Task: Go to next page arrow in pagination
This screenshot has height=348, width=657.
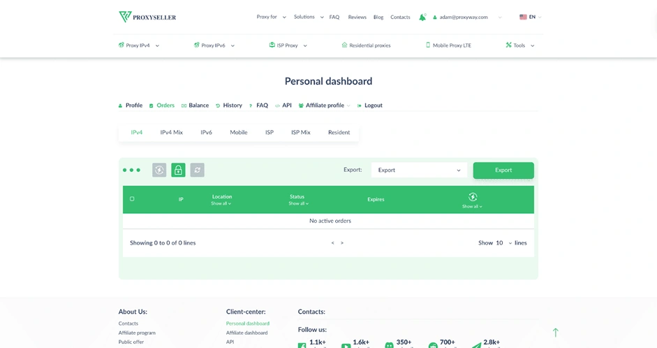Action: click(342, 243)
